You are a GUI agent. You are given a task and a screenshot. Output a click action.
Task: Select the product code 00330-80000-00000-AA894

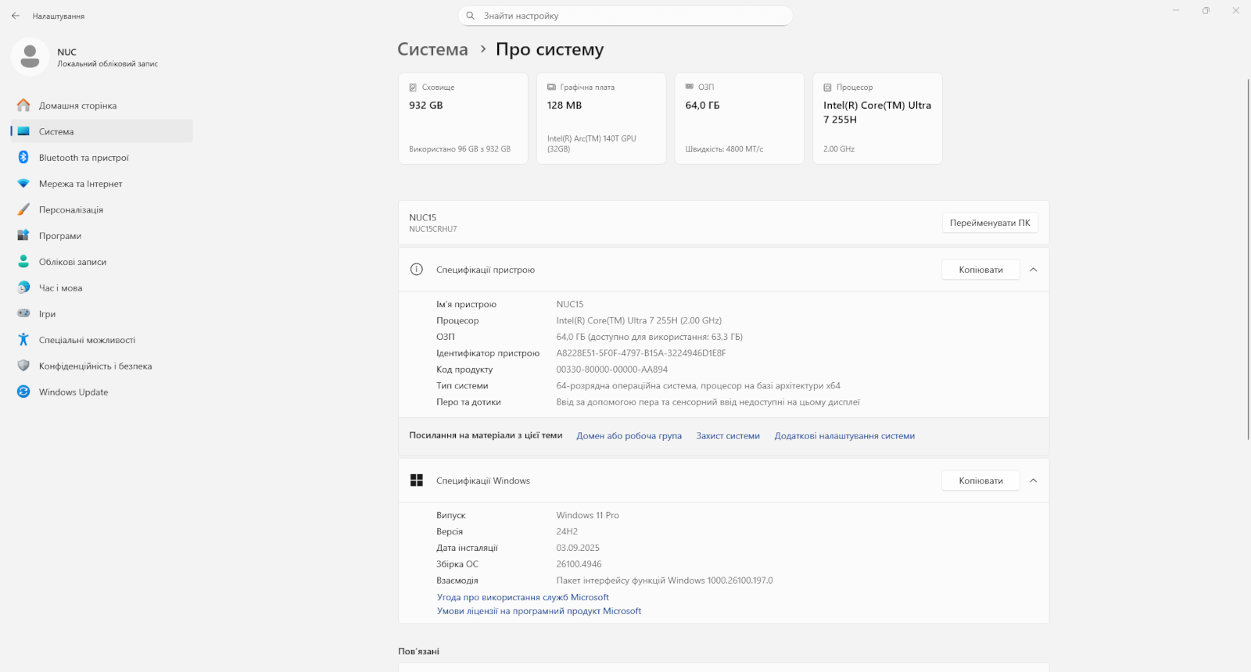[x=611, y=370]
